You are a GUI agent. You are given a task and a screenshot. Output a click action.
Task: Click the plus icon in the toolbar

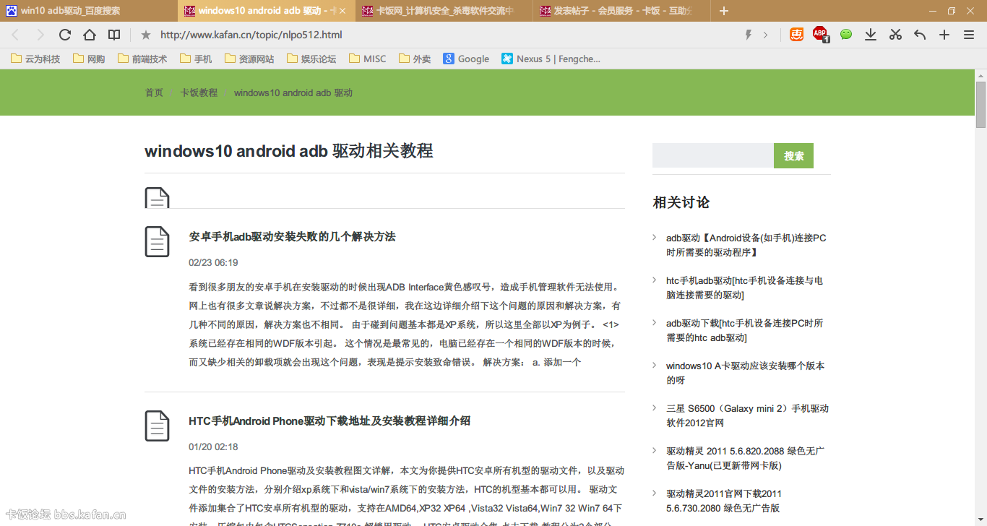point(944,35)
